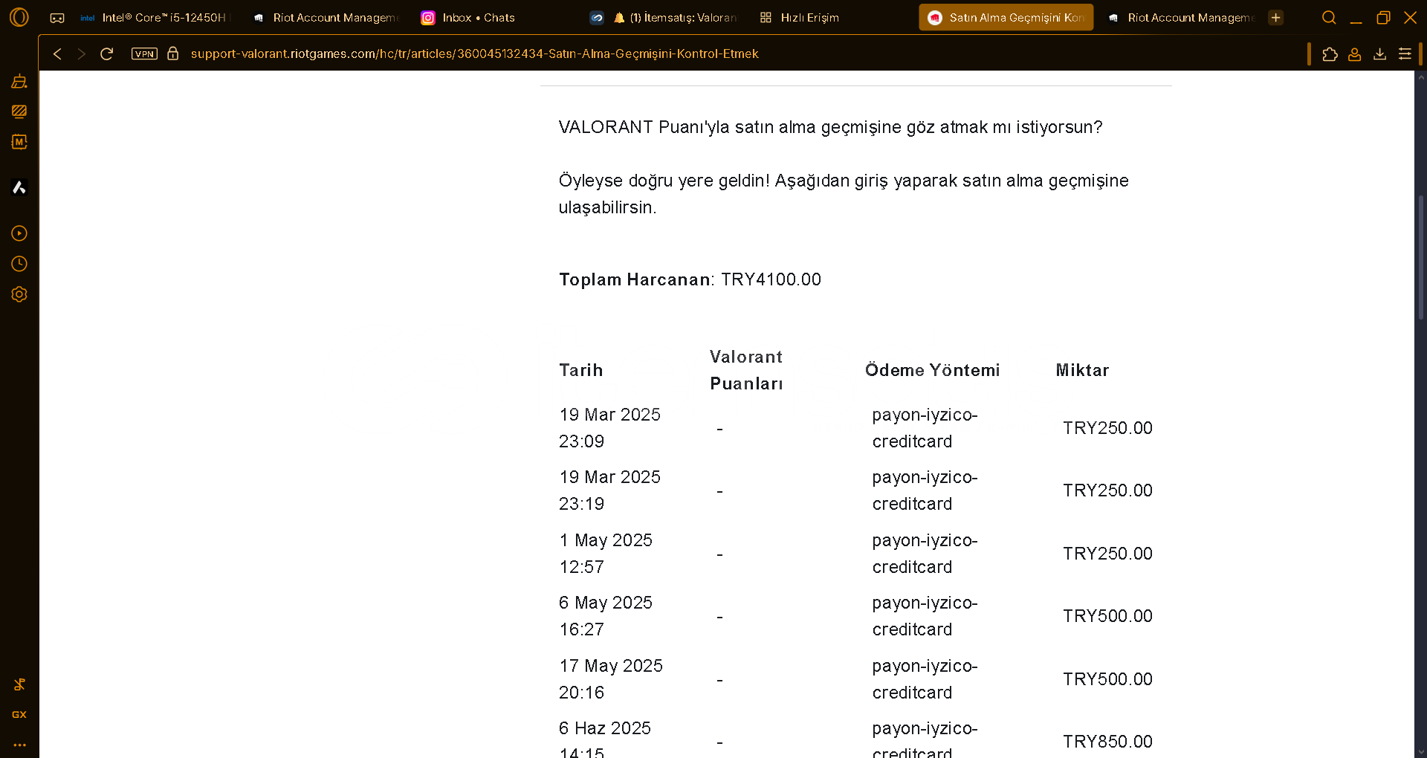Open the Easy Setup sliders menu
The height and width of the screenshot is (758, 1427).
click(1405, 54)
